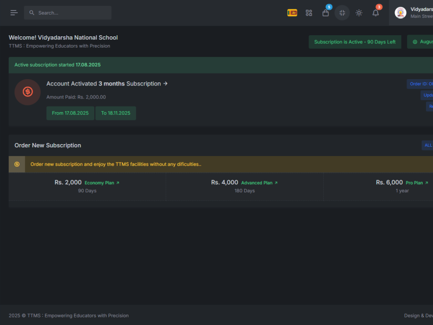Click the school profile avatar
Screen dimensions: 433x325
pos(401,12)
